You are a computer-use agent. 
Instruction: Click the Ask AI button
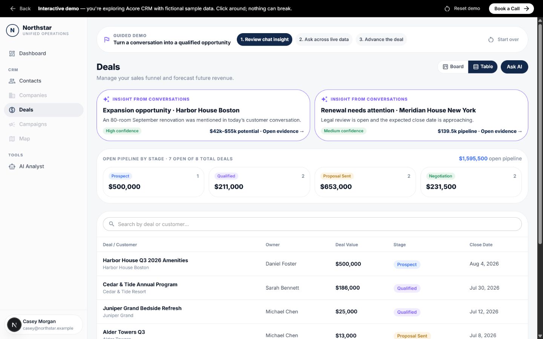tap(514, 67)
